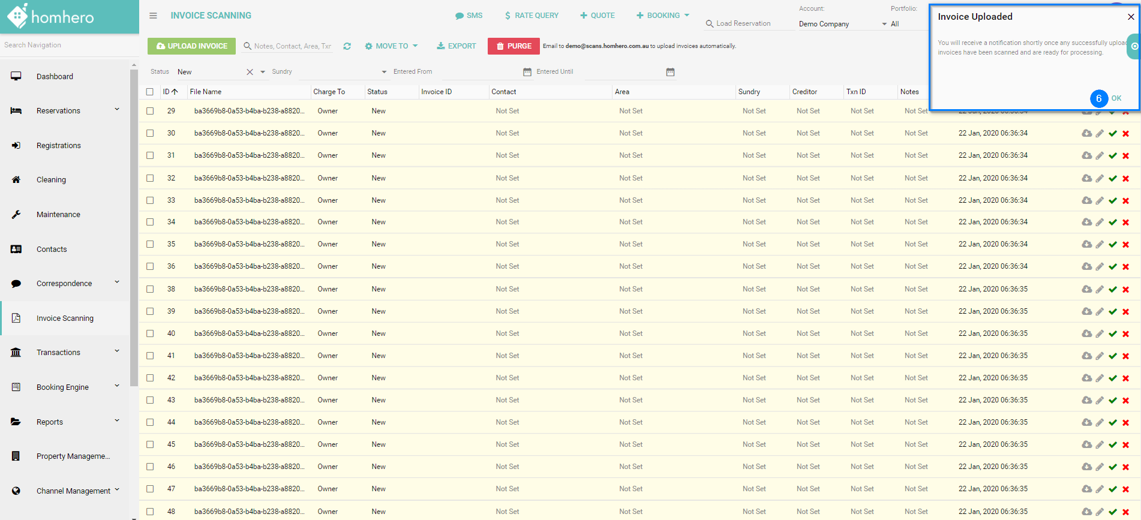Open Dashboard from the sidebar
The height and width of the screenshot is (520, 1141).
pyautogui.click(x=55, y=77)
